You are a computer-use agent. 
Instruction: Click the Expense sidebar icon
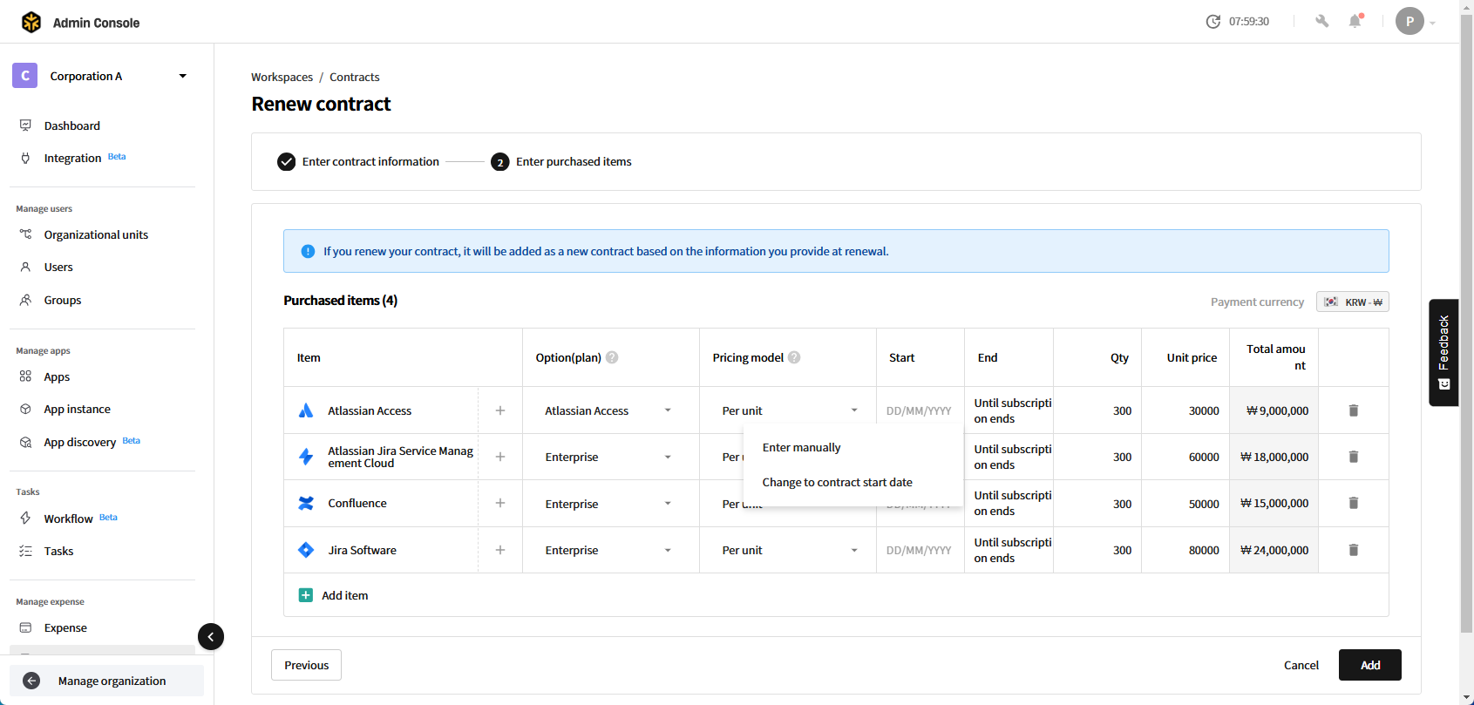[x=25, y=627]
